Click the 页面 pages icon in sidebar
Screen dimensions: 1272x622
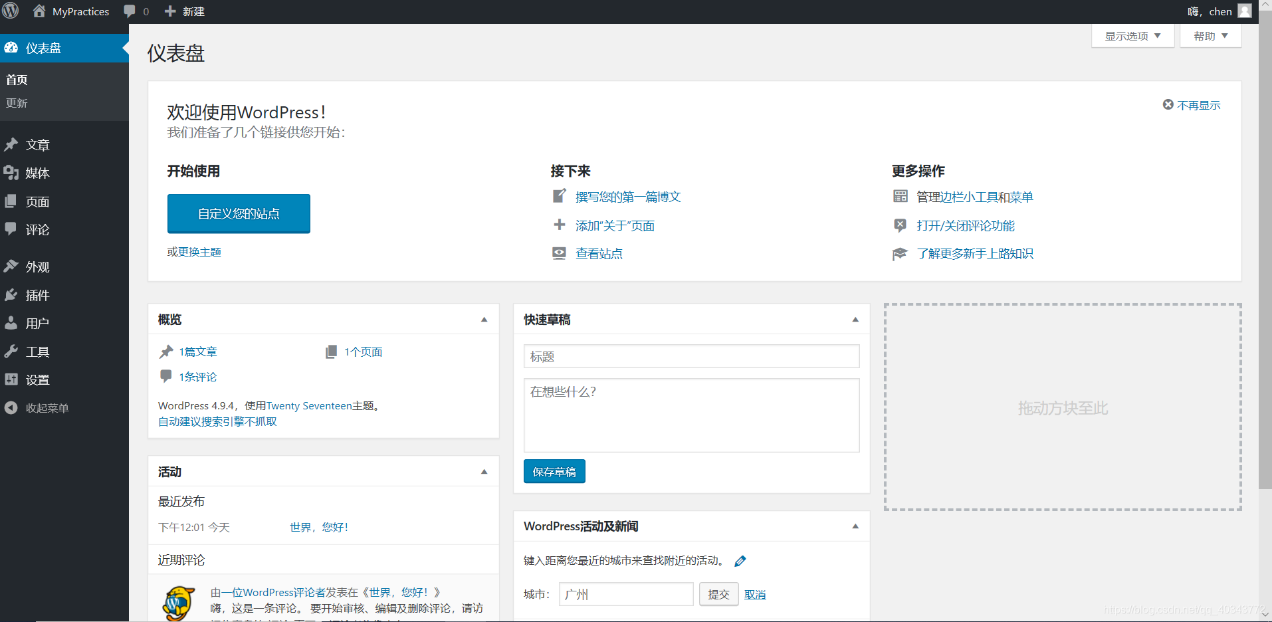pyautogui.click(x=11, y=201)
